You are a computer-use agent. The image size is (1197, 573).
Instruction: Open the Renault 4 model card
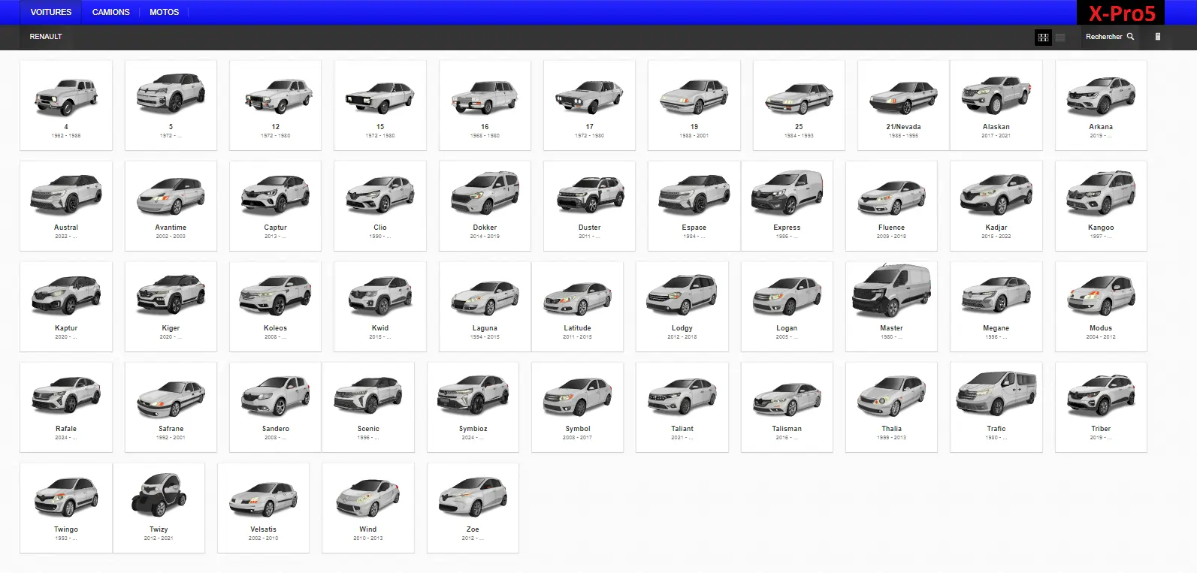point(66,105)
